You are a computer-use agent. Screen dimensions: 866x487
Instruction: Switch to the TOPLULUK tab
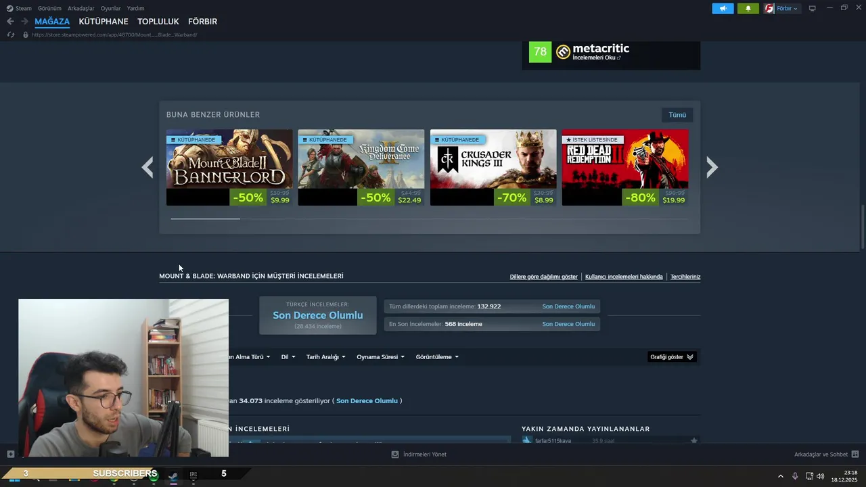point(158,22)
